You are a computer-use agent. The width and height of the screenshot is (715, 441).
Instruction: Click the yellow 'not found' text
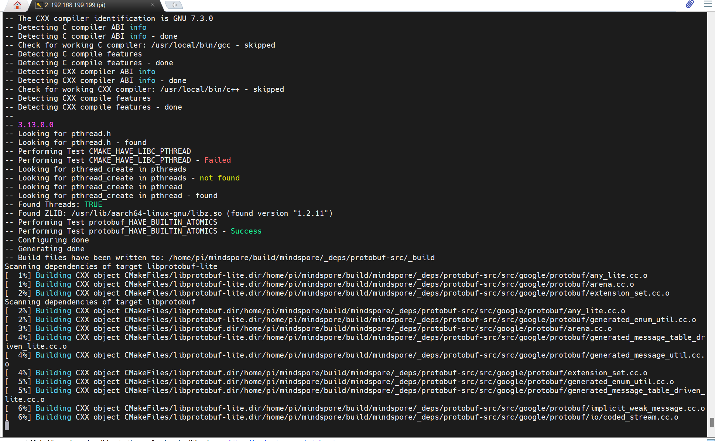click(x=219, y=178)
